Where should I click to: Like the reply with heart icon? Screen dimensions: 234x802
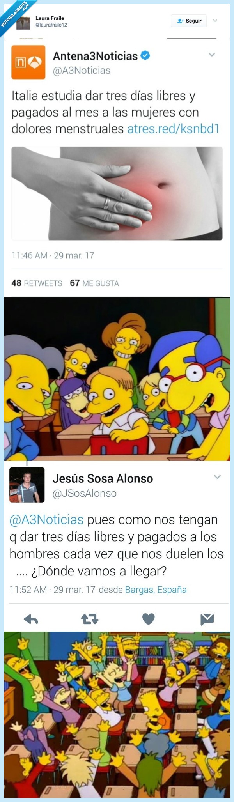[x=148, y=619]
